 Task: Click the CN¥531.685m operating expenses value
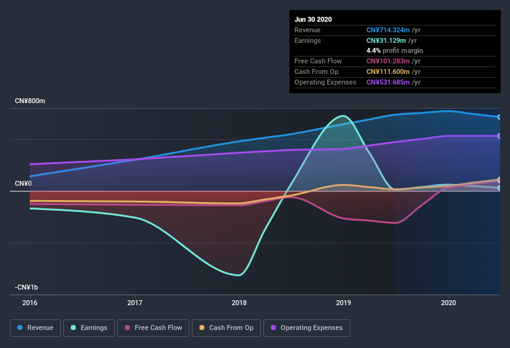click(x=388, y=82)
